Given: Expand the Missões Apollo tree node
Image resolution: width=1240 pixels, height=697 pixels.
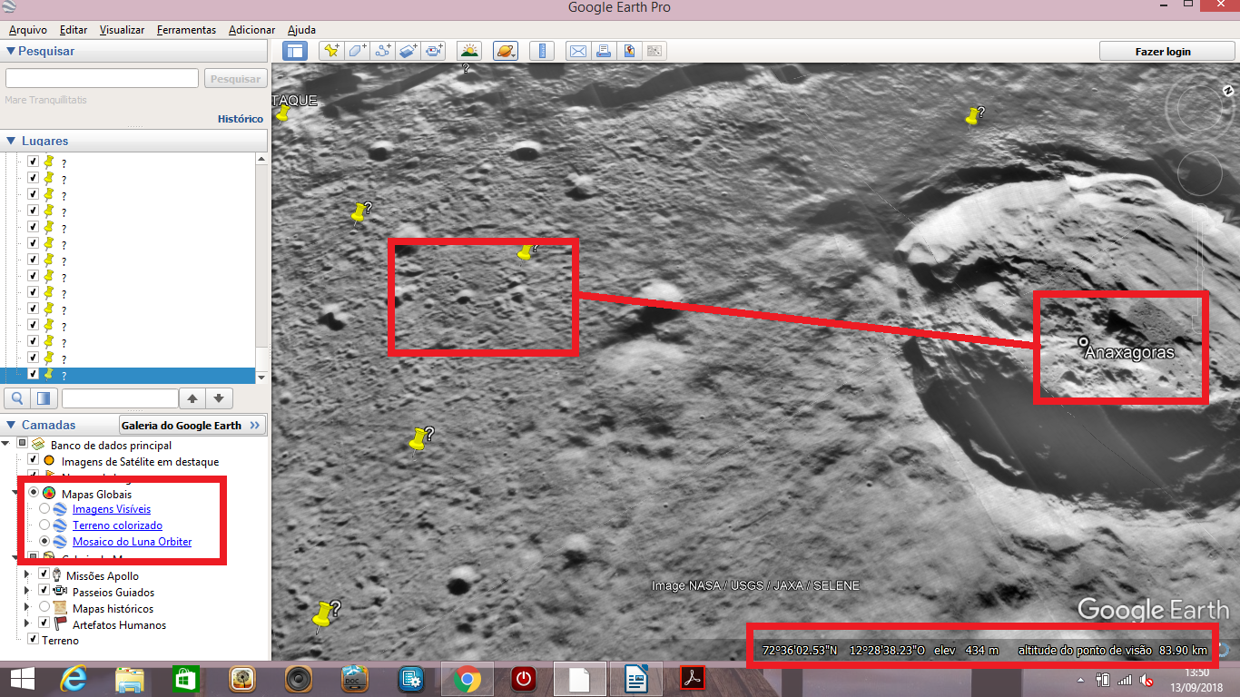Looking at the screenshot, I should point(26,575).
